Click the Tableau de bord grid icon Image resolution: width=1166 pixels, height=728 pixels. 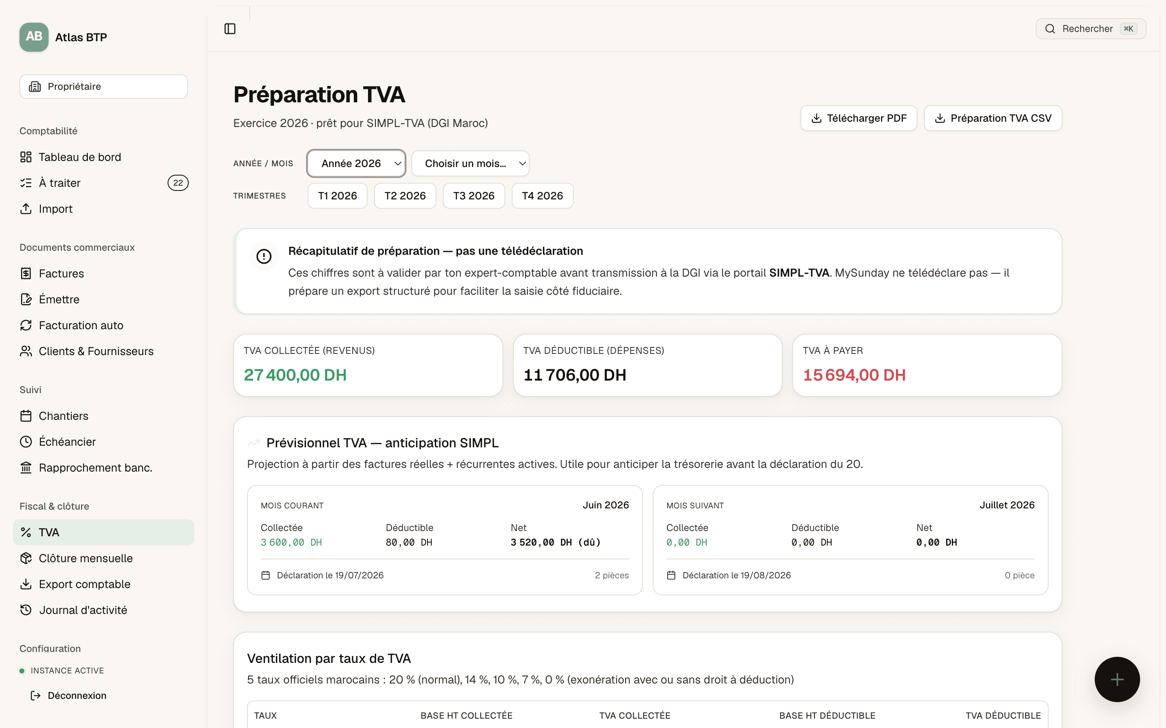(26, 157)
